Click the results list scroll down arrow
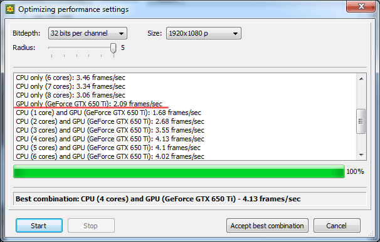The height and width of the screenshot is (242, 380). click(361, 154)
